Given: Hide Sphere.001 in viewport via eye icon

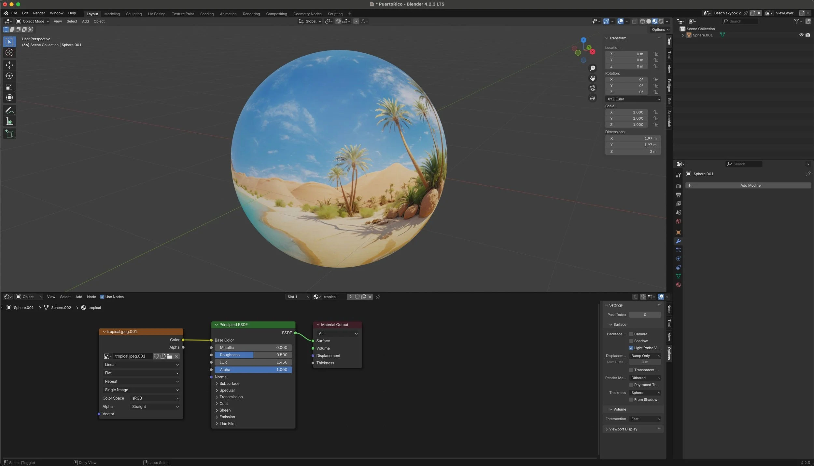Looking at the screenshot, I should coord(801,35).
